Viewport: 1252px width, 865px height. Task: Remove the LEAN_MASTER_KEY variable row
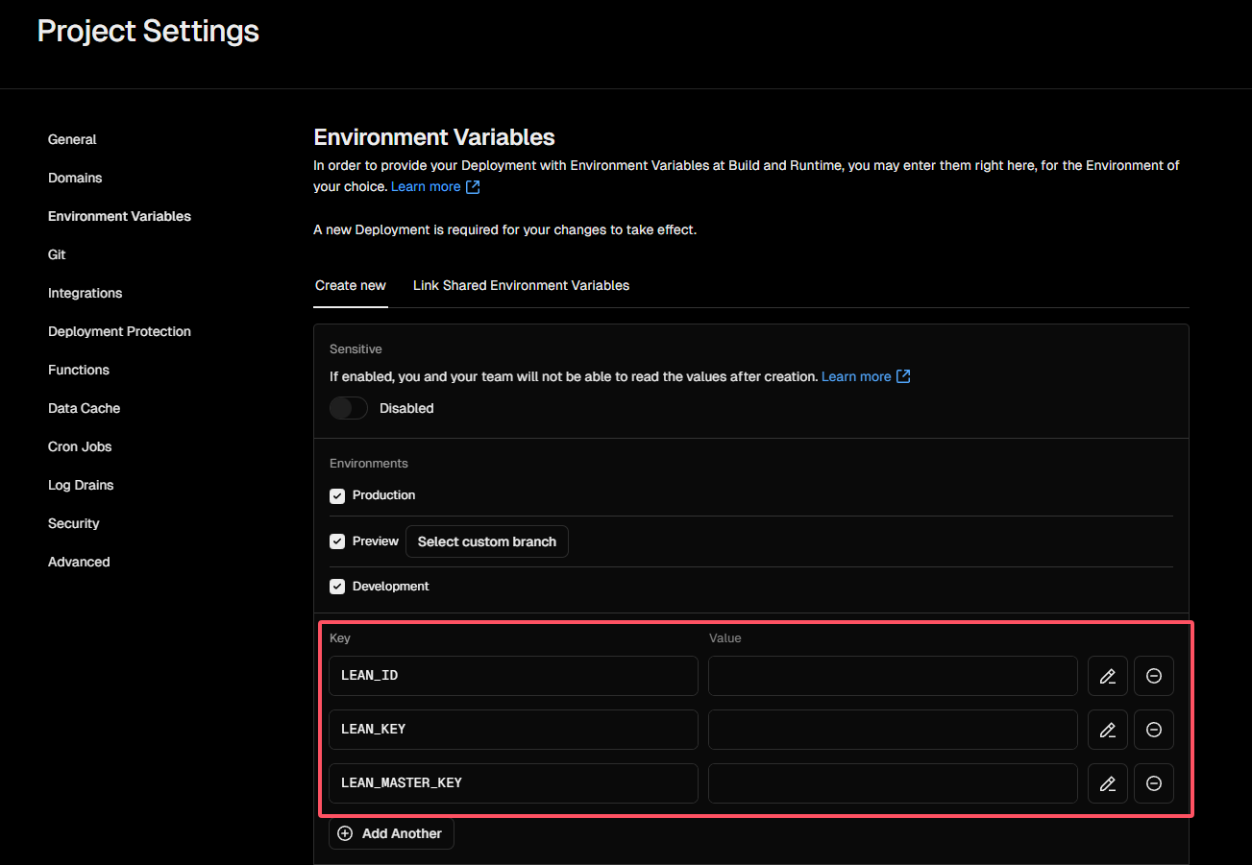tap(1153, 783)
